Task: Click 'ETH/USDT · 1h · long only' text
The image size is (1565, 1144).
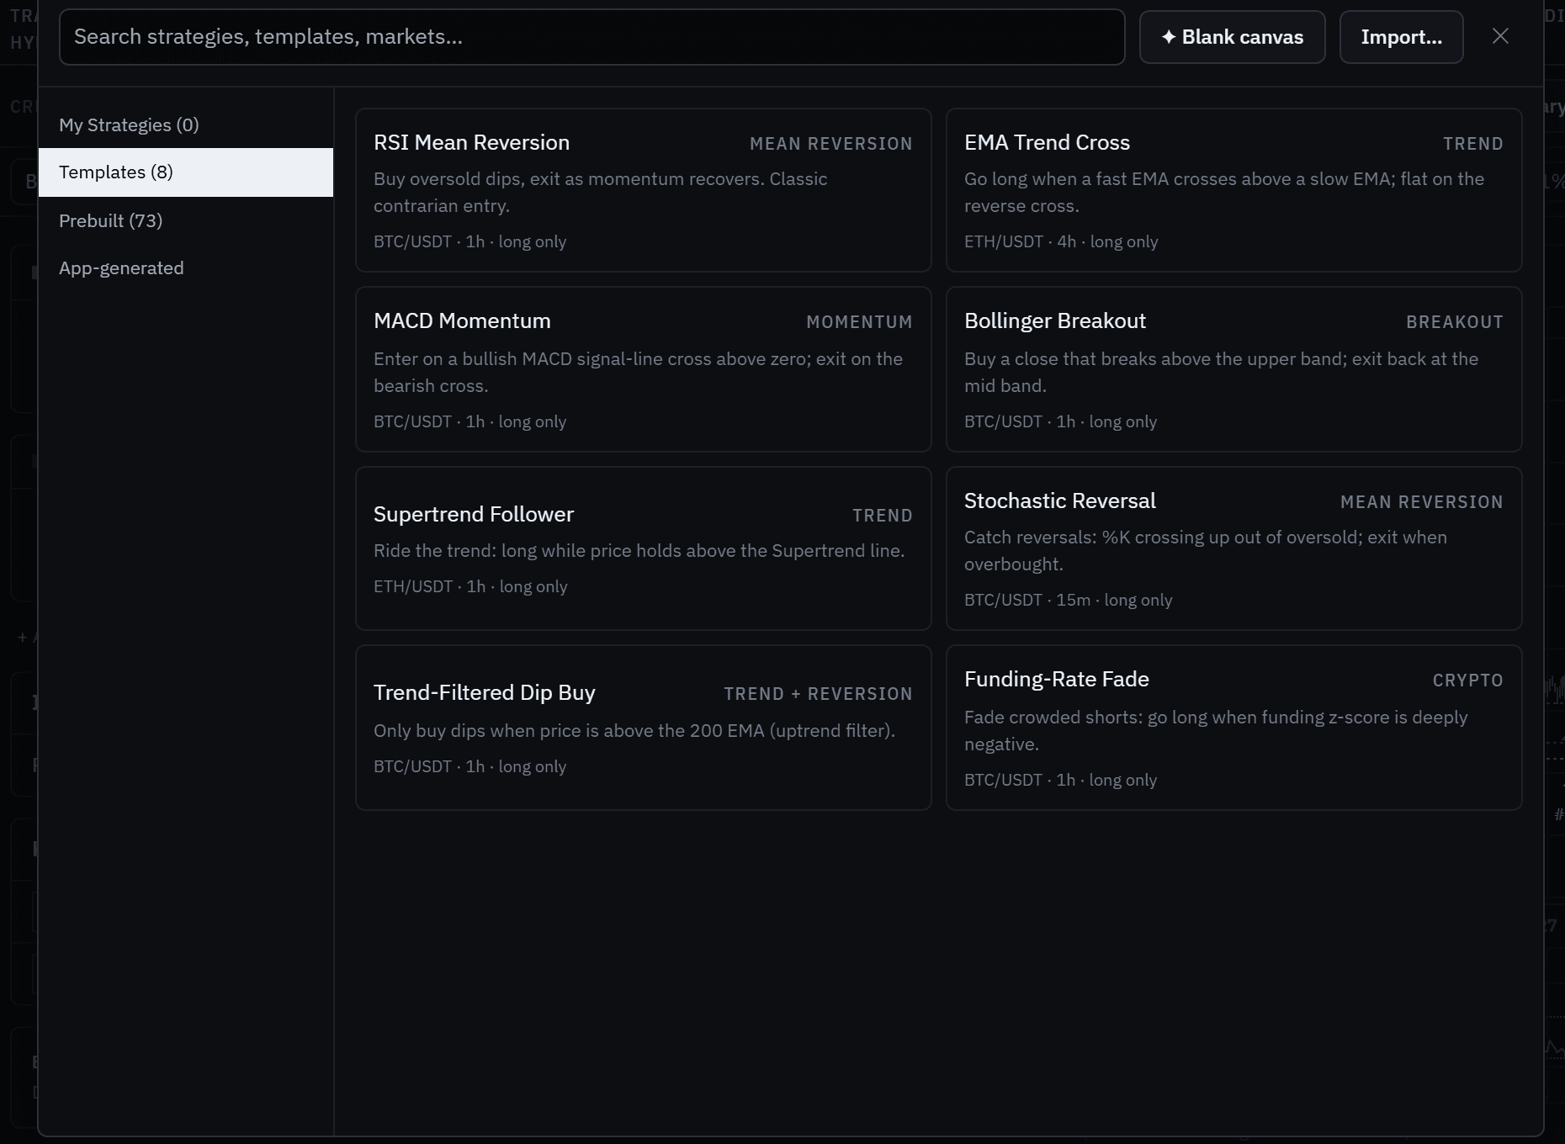Action: pos(470,586)
